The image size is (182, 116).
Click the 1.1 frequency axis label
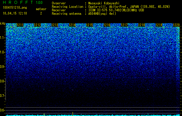(x=2, y=38)
